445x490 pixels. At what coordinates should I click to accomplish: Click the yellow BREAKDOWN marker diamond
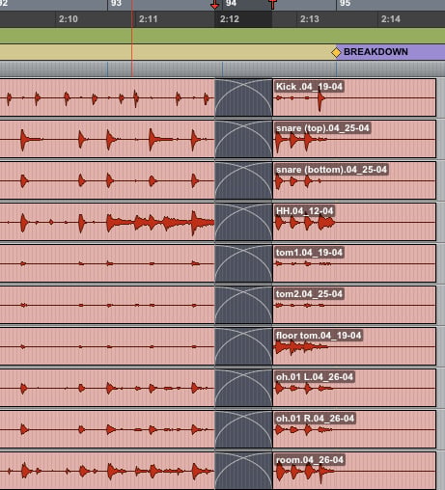(x=336, y=52)
